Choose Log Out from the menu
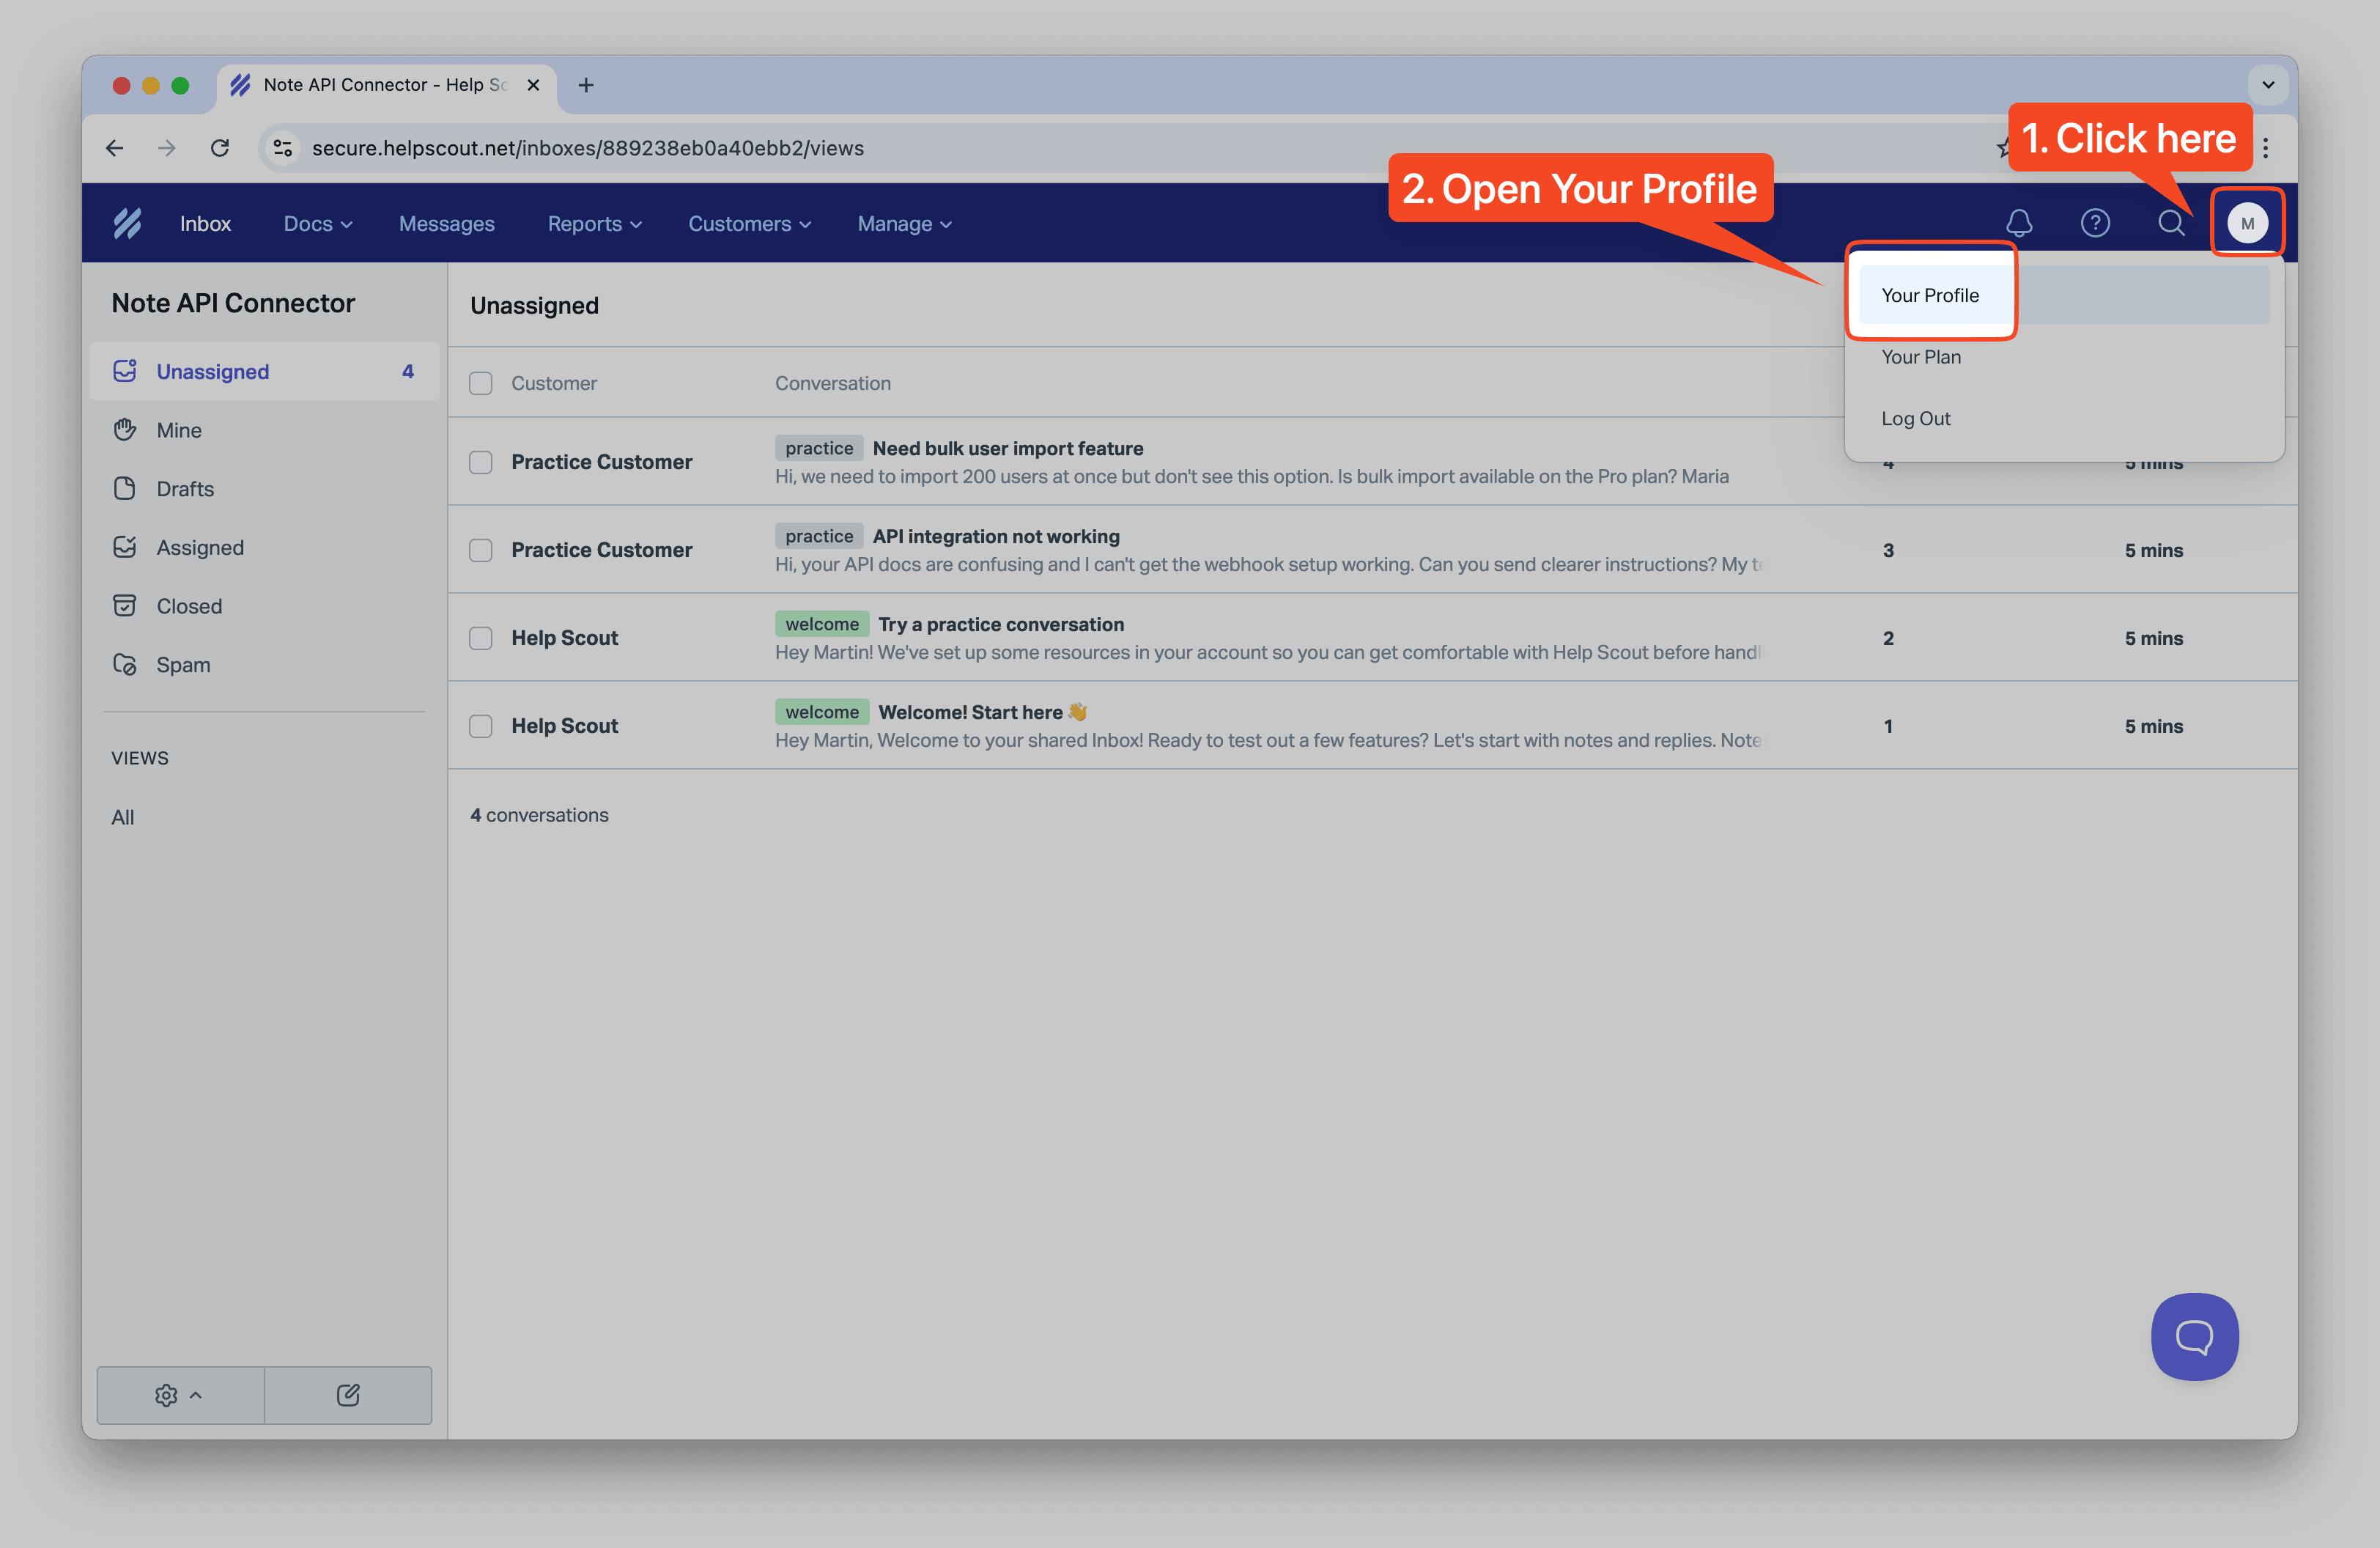Image resolution: width=2380 pixels, height=1548 pixels. click(x=2064, y=419)
